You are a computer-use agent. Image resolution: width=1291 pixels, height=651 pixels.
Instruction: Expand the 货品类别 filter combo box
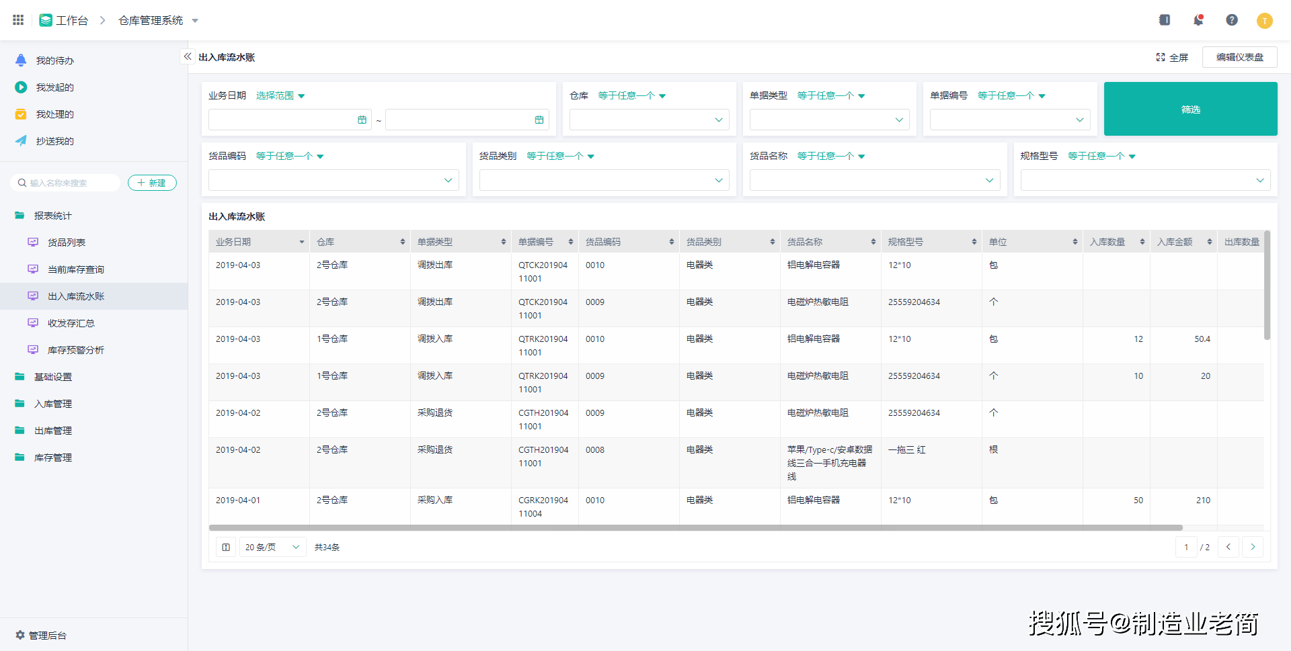click(x=604, y=180)
